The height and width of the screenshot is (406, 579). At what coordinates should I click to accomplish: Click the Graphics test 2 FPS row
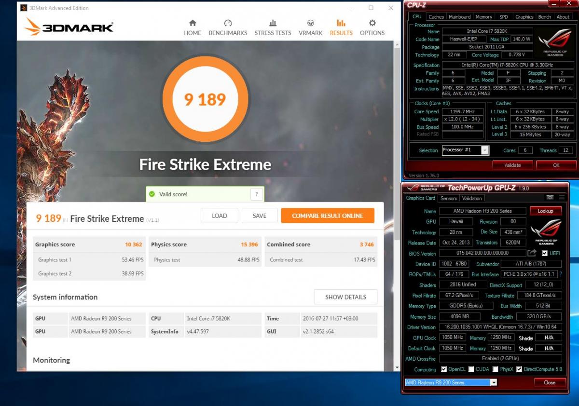(89, 273)
